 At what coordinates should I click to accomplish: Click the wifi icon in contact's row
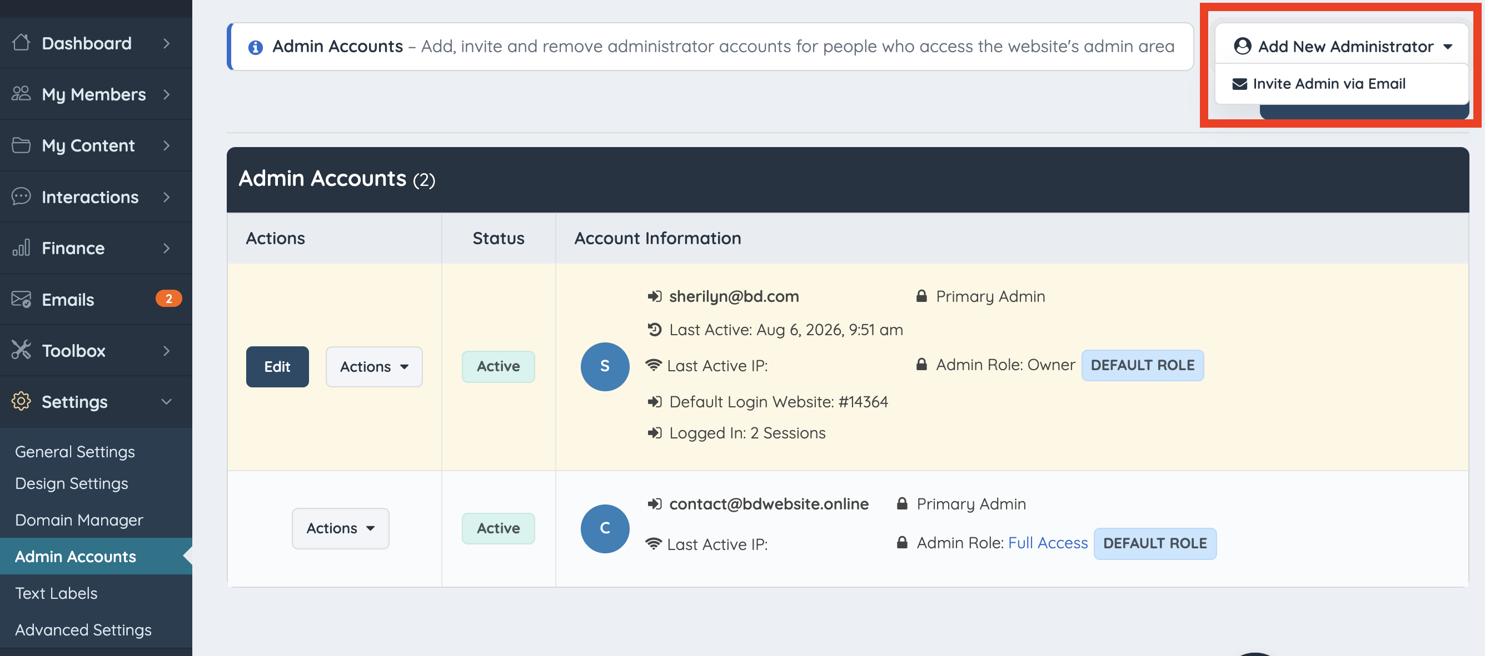click(653, 543)
